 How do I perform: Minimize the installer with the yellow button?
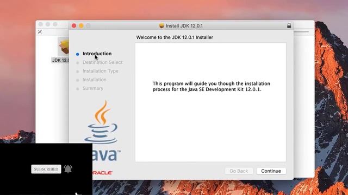click(81, 26)
